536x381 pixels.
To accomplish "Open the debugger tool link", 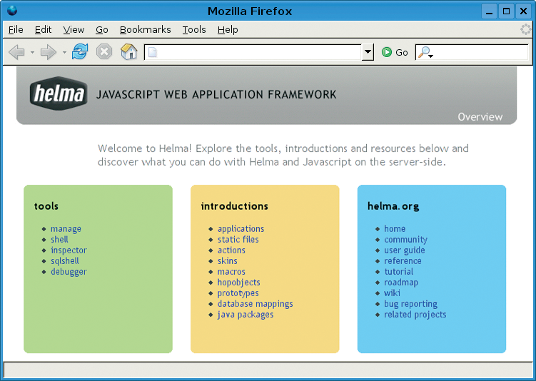I will [x=69, y=272].
